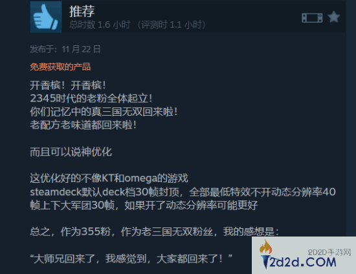
Task: Click the blue thumbs-up recommend icon
Action: click(x=46, y=17)
